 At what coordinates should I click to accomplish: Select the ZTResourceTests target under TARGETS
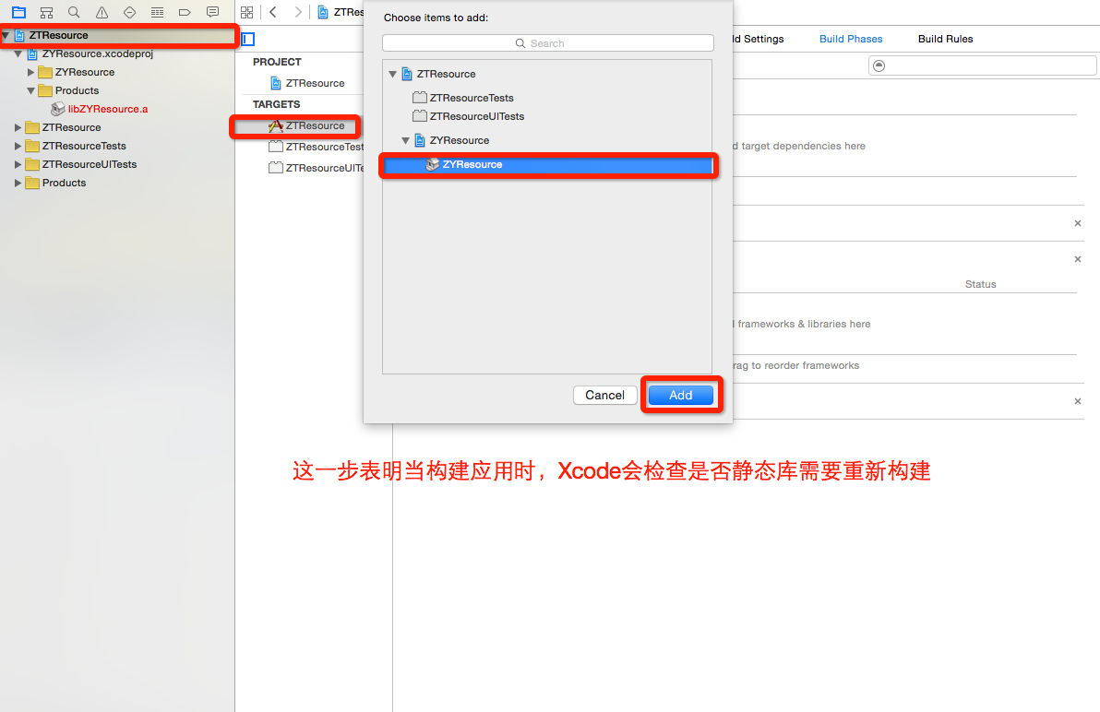pos(317,148)
